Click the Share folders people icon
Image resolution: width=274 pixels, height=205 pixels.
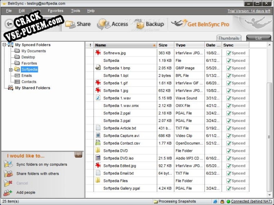8,174
